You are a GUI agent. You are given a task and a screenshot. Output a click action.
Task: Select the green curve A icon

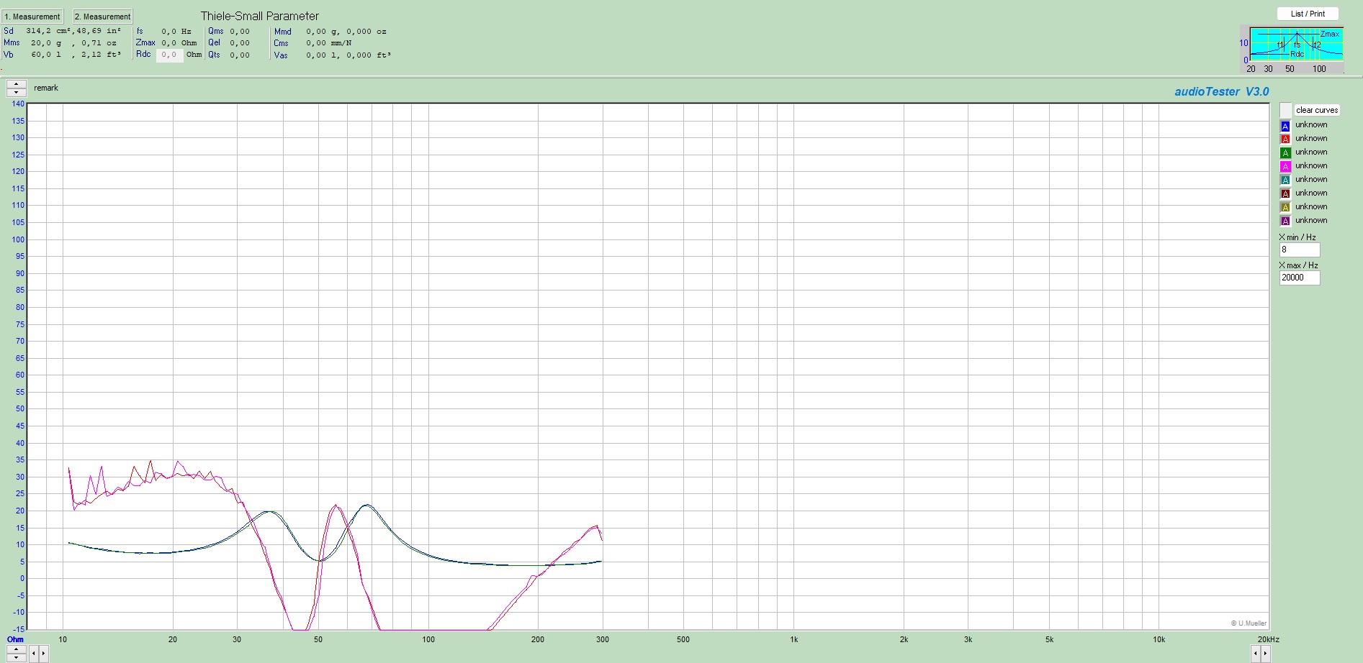1285,153
